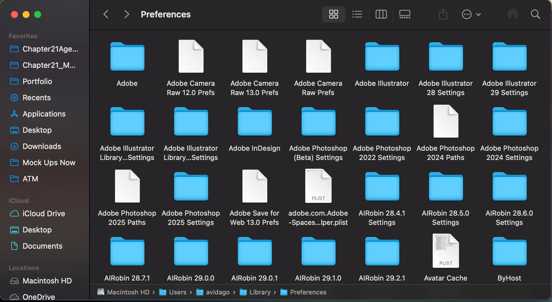The height and width of the screenshot is (302, 552).
Task: Click Users in the path bar
Action: [173, 292]
